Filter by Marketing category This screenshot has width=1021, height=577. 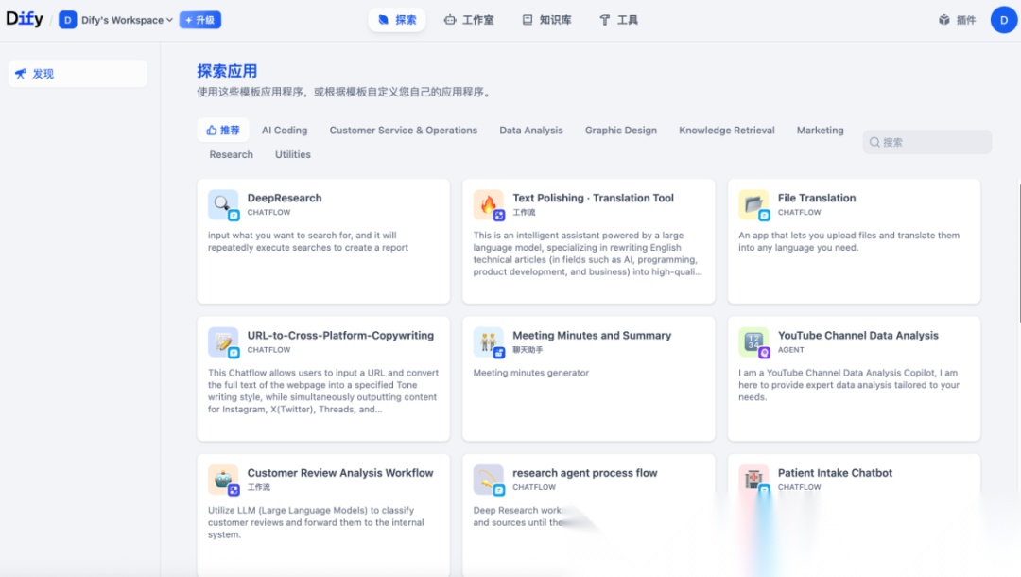point(820,131)
